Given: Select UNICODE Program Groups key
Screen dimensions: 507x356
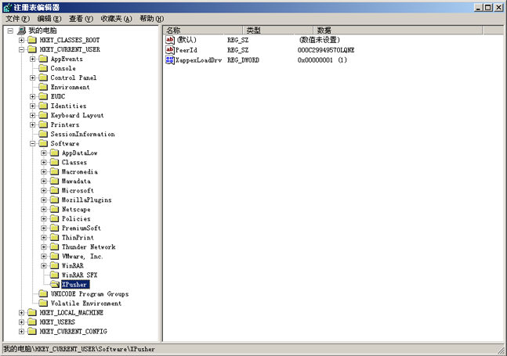Looking at the screenshot, I should point(89,294).
